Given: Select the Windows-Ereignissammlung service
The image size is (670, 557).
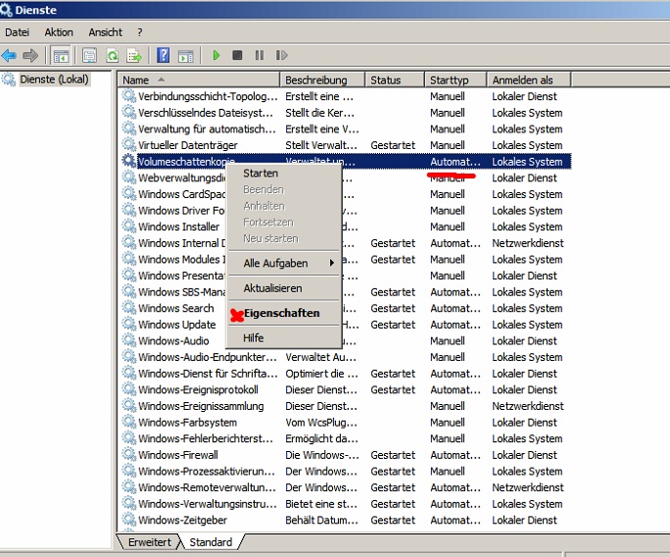Looking at the screenshot, I should (x=201, y=406).
